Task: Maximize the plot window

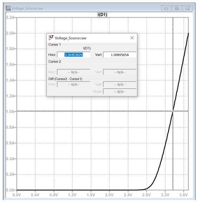Action: point(177,8)
